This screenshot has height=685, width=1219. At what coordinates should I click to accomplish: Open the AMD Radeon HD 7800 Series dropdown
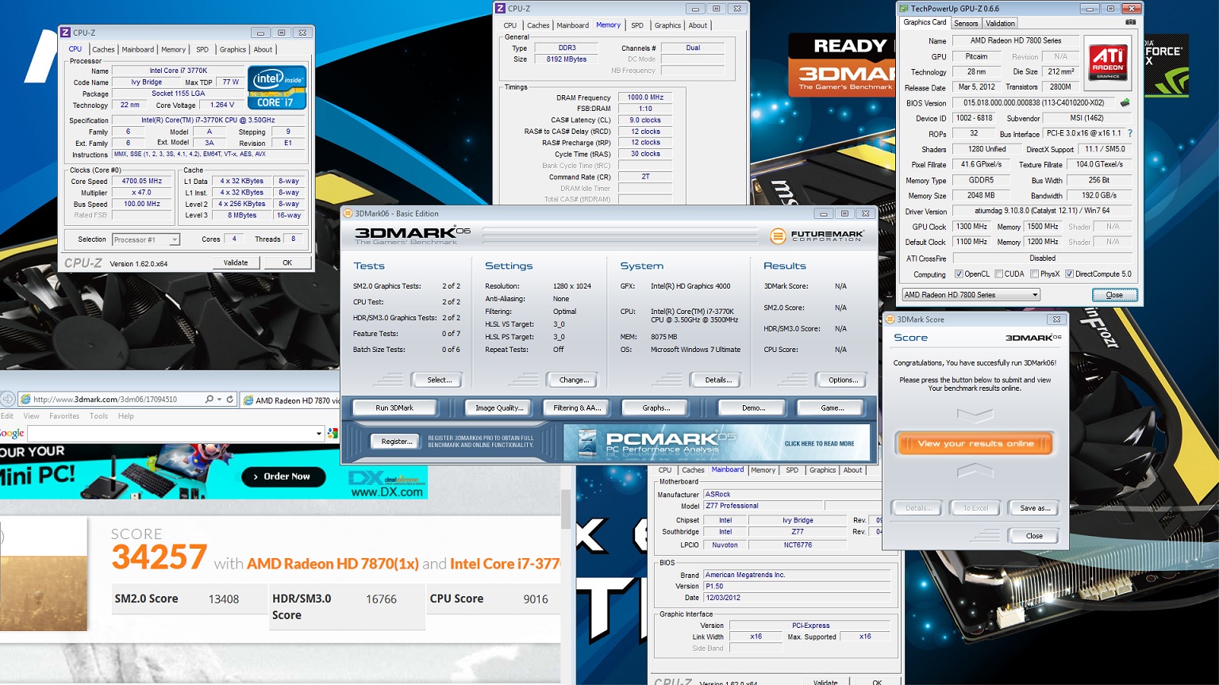pyautogui.click(x=971, y=295)
